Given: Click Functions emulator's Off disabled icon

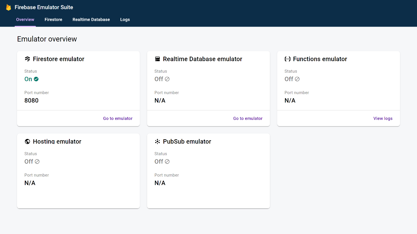Looking at the screenshot, I should 297,79.
